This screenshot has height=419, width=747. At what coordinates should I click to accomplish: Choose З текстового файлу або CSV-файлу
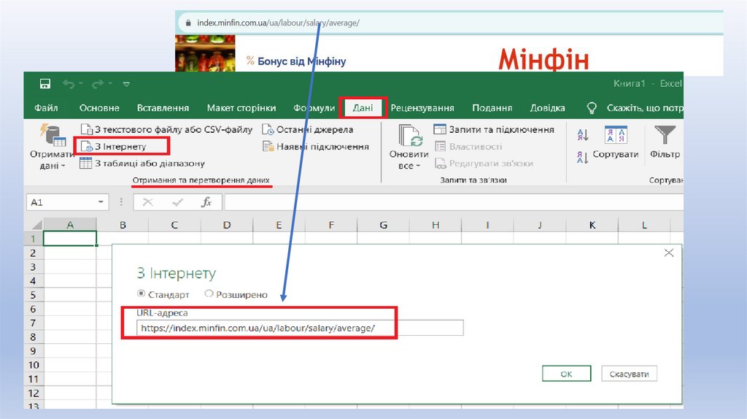(167, 130)
